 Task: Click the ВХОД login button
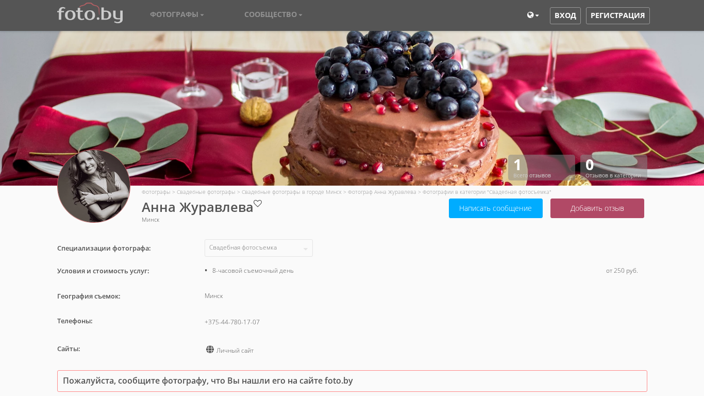565,15
